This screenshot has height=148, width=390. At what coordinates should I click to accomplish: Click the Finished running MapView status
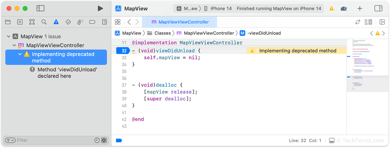279,9
